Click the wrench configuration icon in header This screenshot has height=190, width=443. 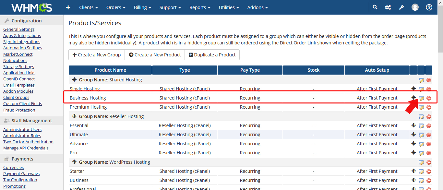pyautogui.click(x=401, y=7)
